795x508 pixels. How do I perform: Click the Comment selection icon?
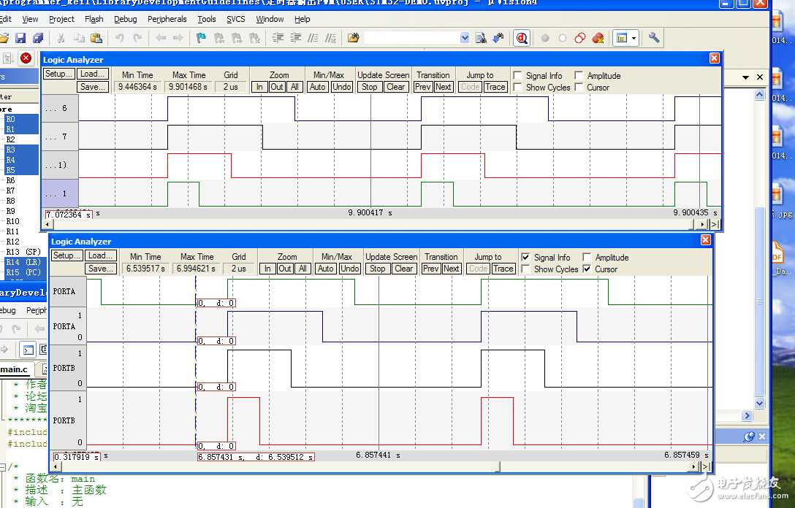pyautogui.click(x=313, y=38)
